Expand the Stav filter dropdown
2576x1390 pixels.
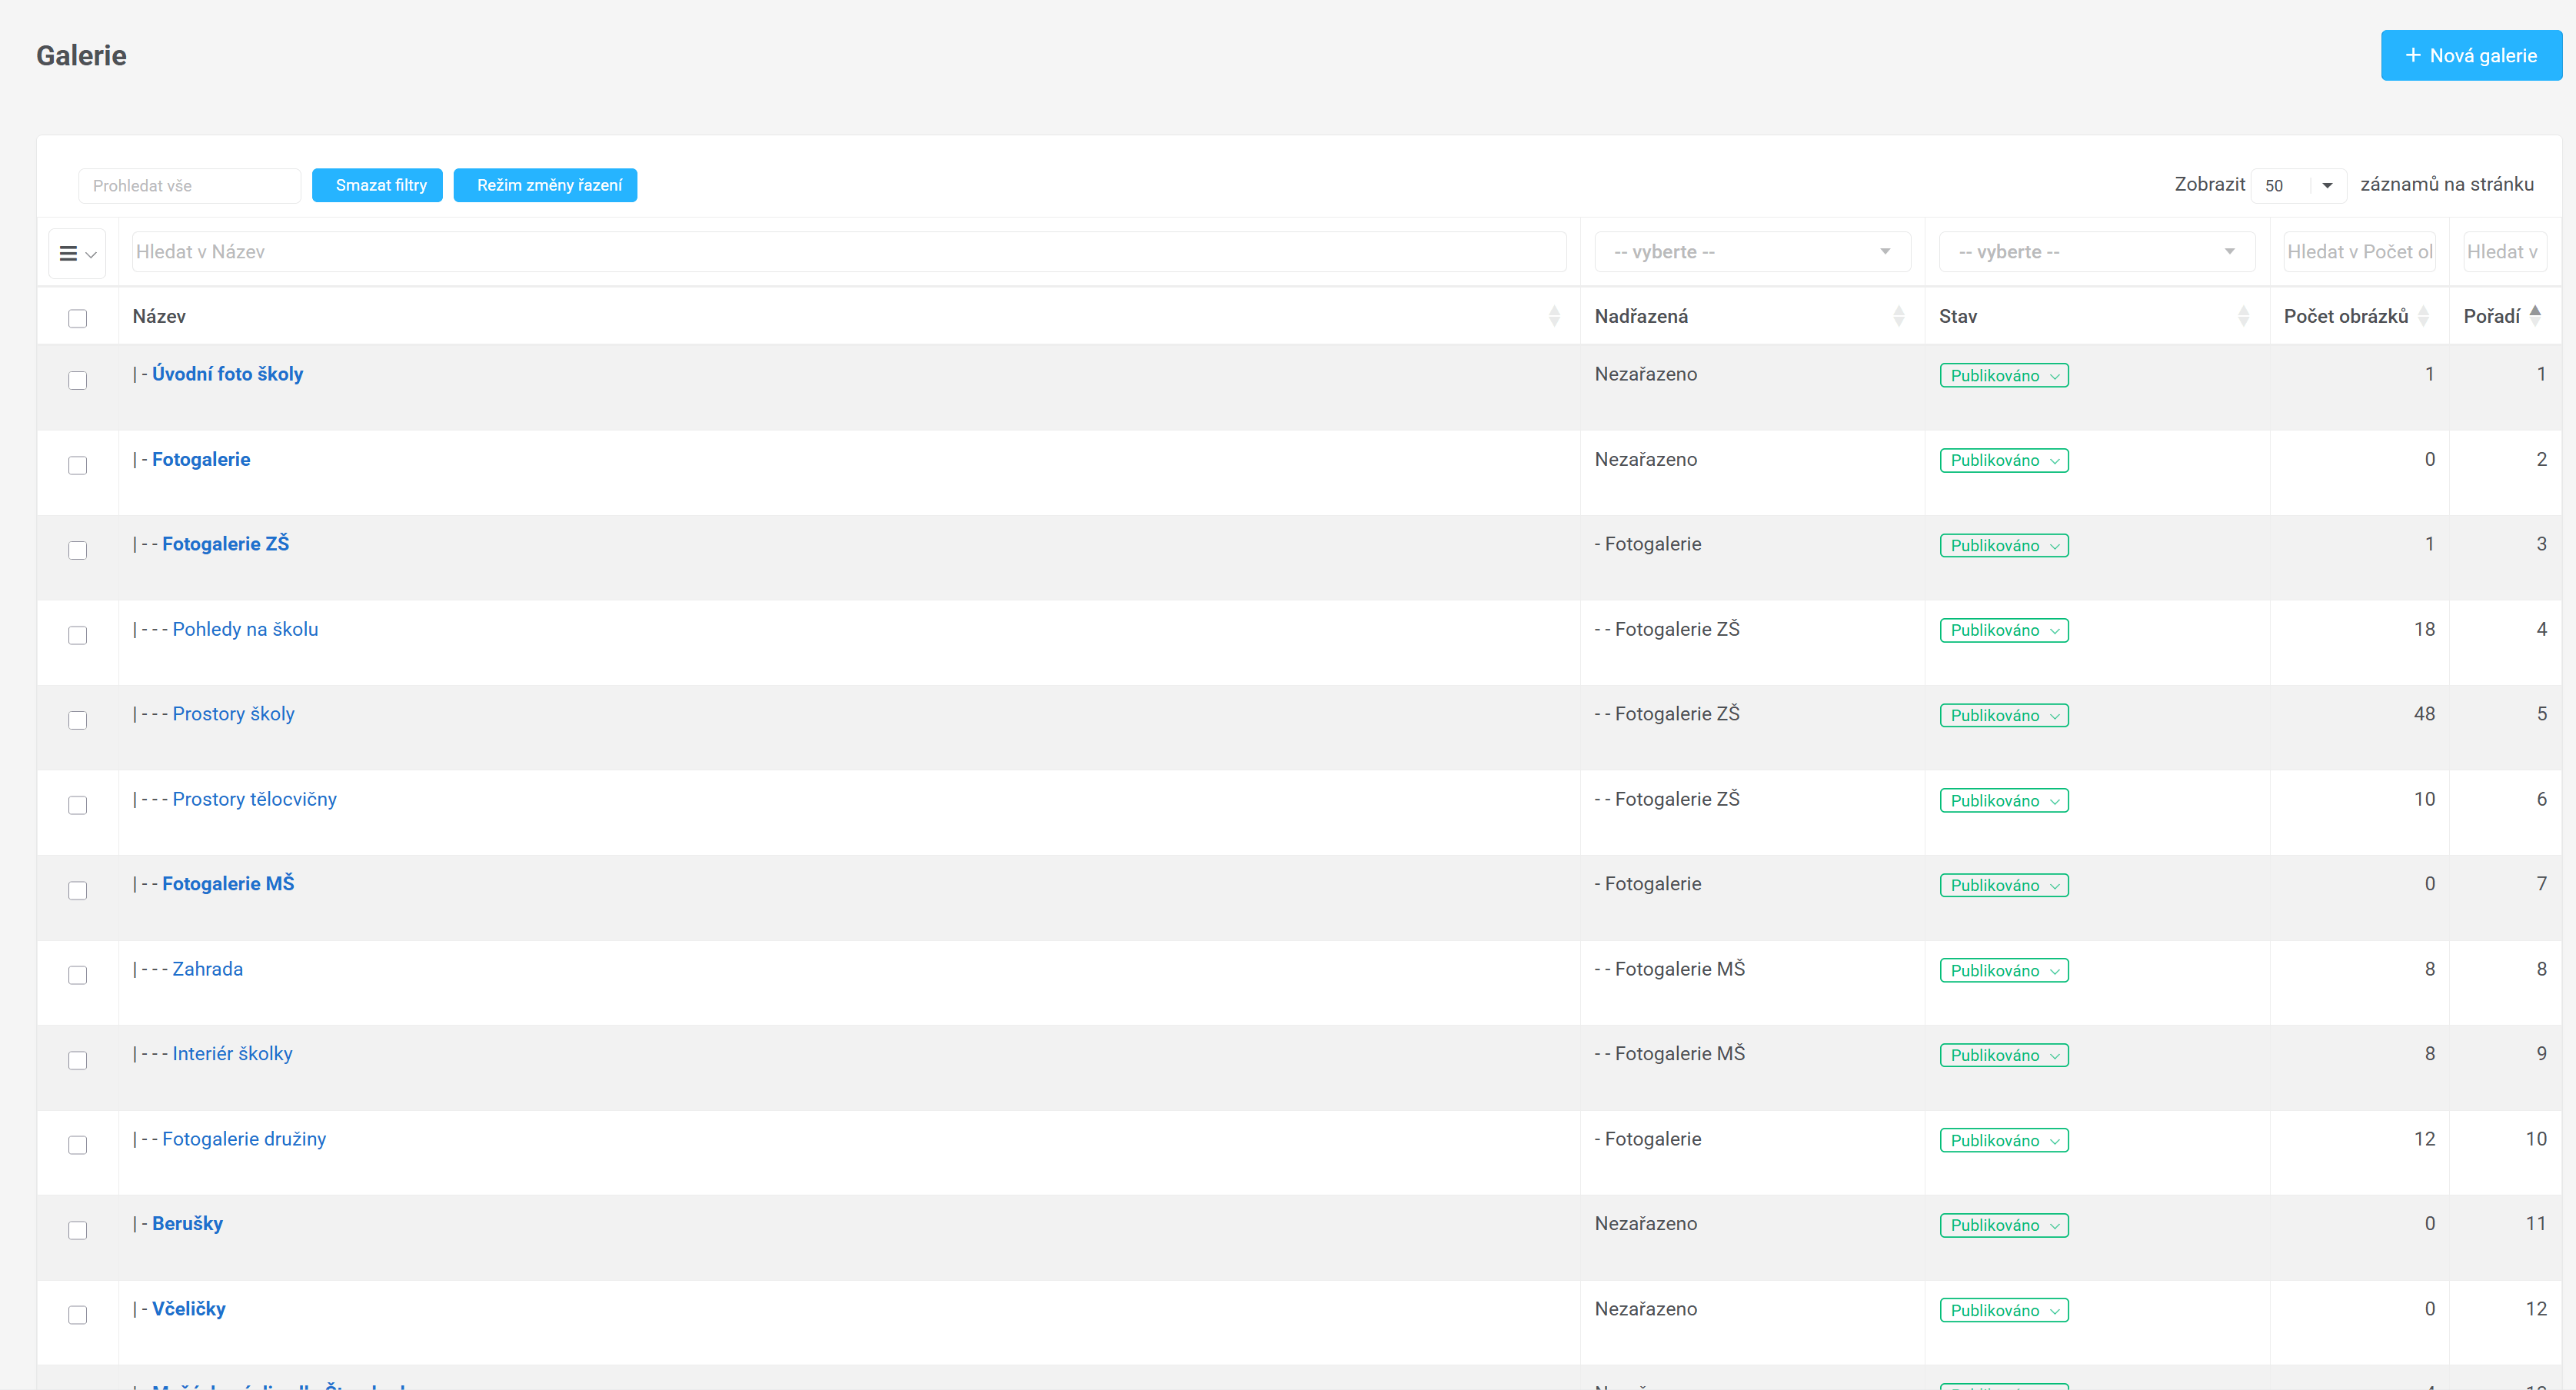pos(2096,252)
